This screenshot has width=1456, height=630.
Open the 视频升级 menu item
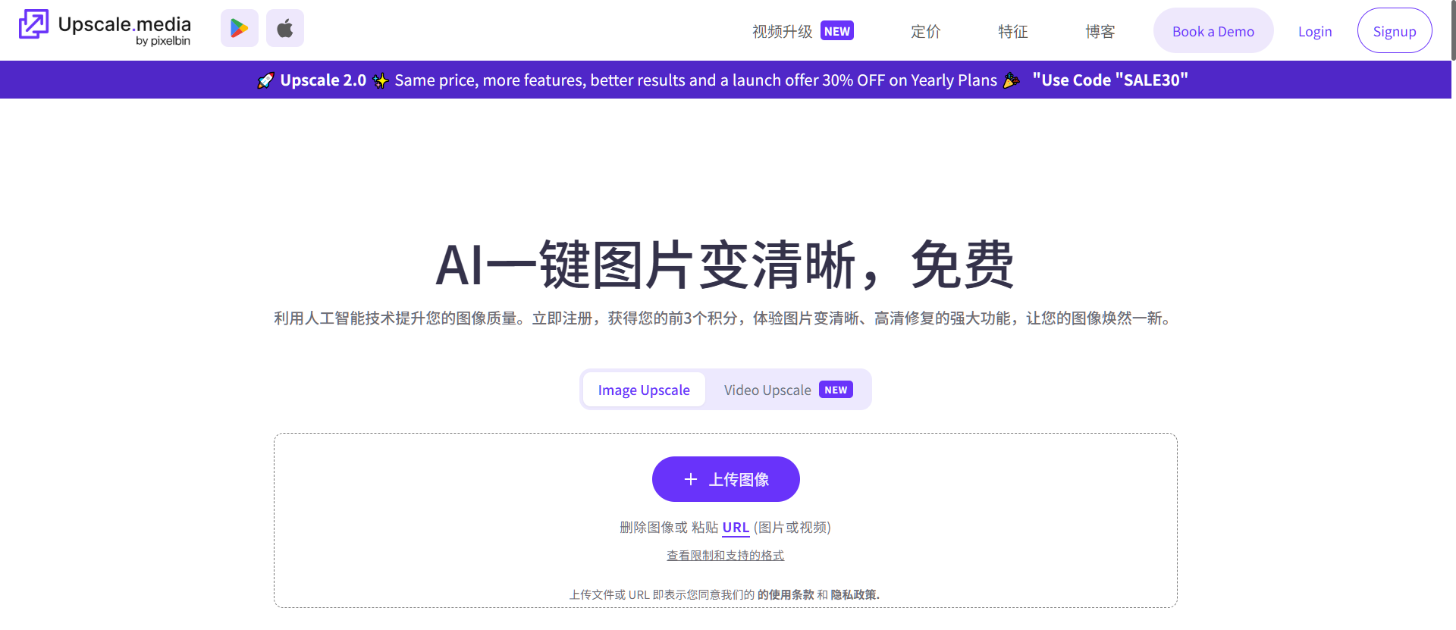coord(782,31)
